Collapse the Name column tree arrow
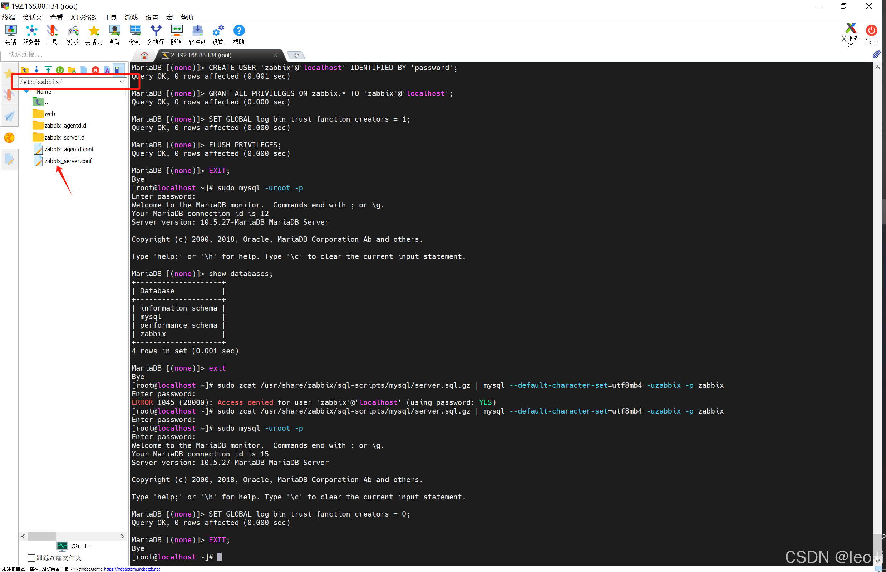886x572 pixels. point(27,91)
